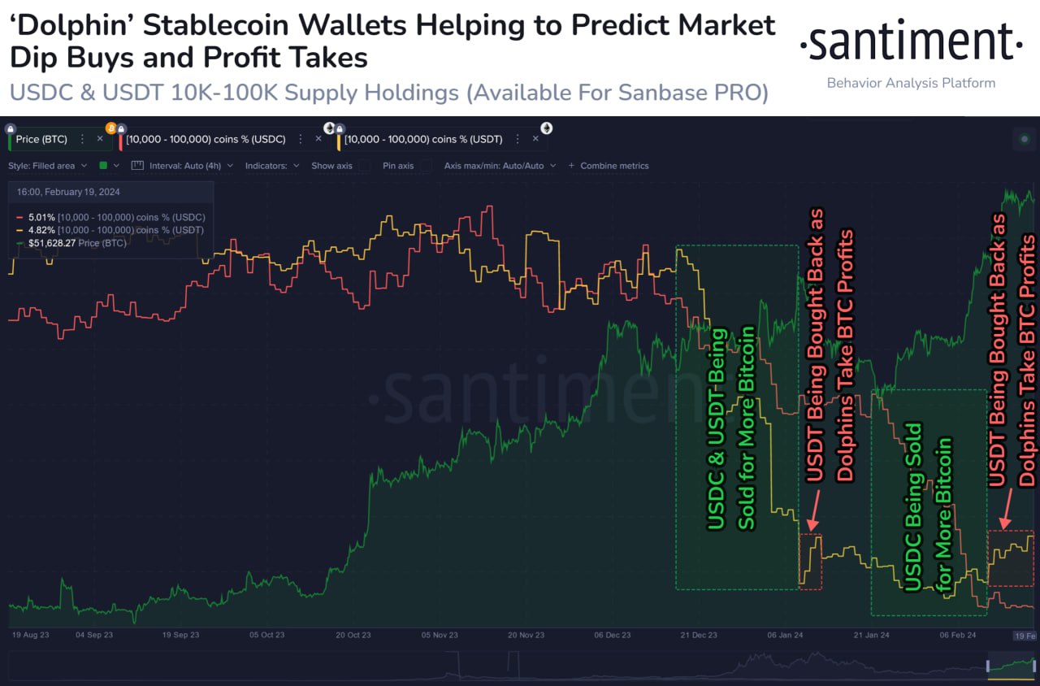Image resolution: width=1040 pixels, height=686 pixels.
Task: Open the Indicators dropdown
Action: click(x=272, y=166)
